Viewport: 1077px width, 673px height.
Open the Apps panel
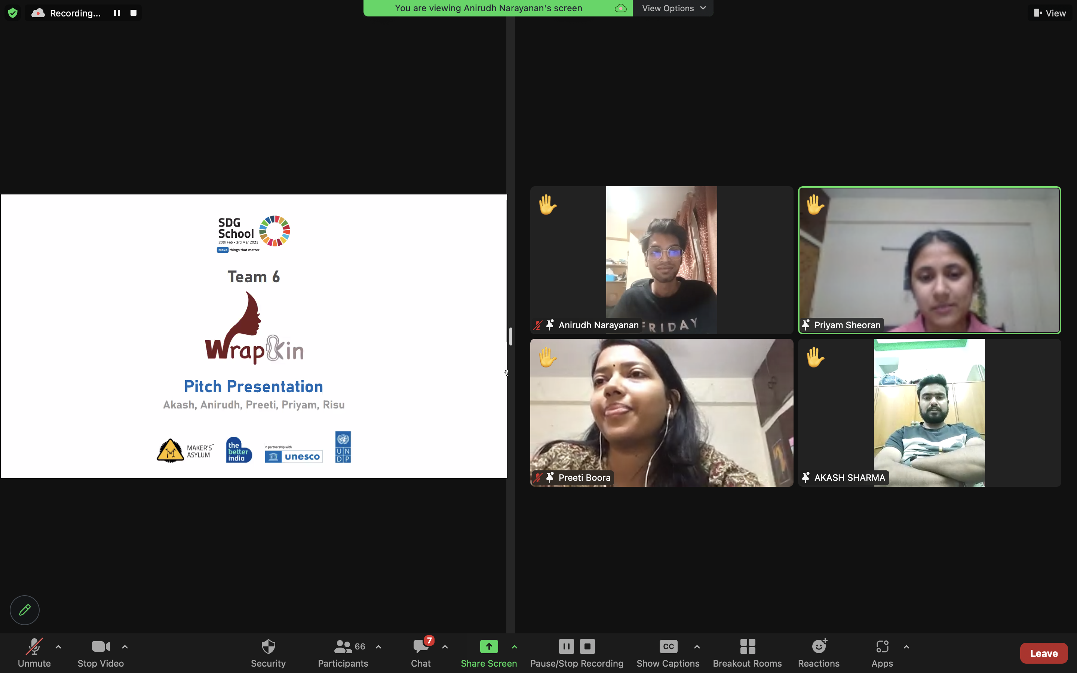tap(882, 652)
